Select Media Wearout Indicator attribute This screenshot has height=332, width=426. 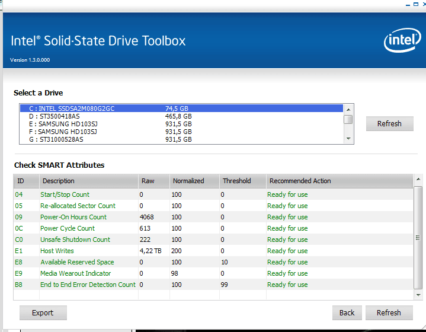coord(213,273)
